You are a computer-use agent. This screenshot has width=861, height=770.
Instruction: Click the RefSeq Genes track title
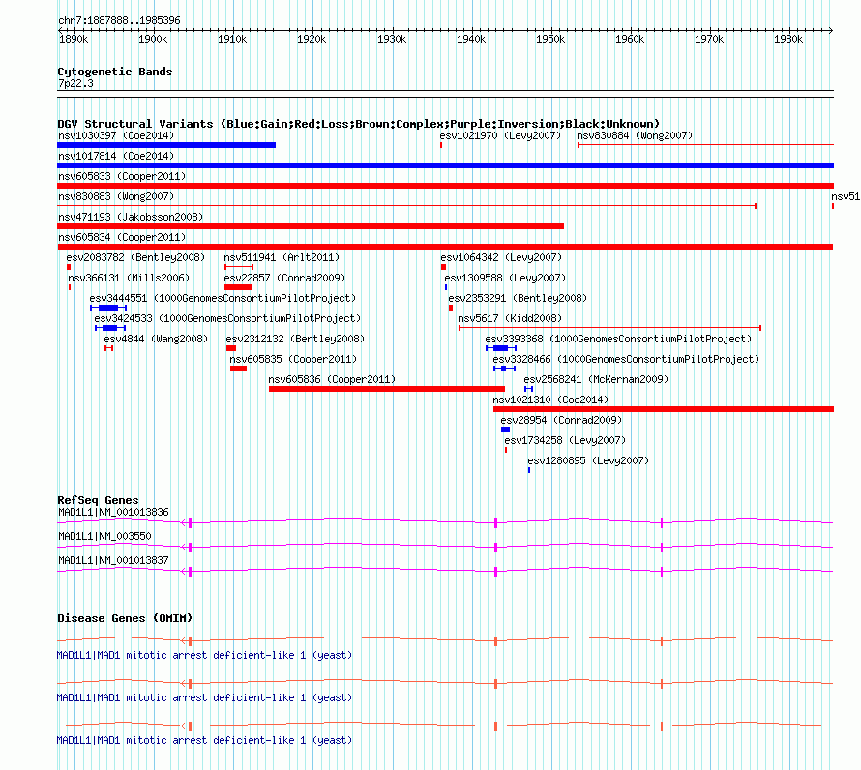98,500
